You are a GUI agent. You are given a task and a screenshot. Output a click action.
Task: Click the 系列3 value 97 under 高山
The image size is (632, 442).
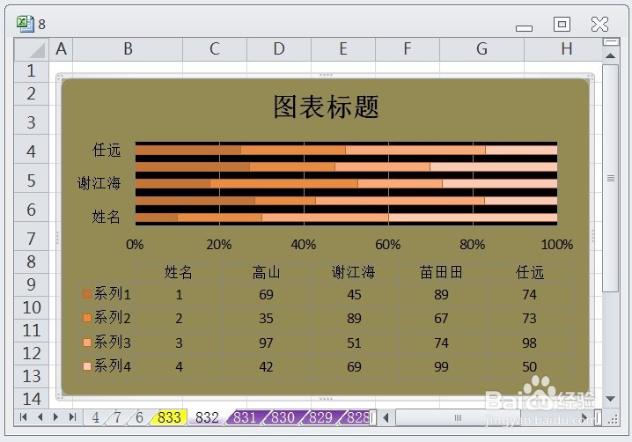click(x=266, y=343)
